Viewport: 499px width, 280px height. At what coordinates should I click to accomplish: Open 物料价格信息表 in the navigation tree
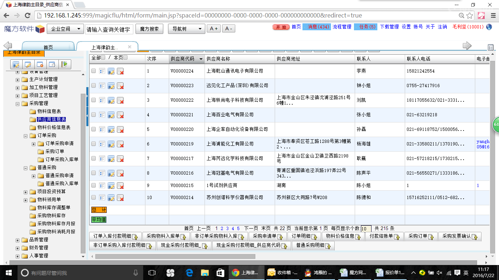tap(54, 128)
